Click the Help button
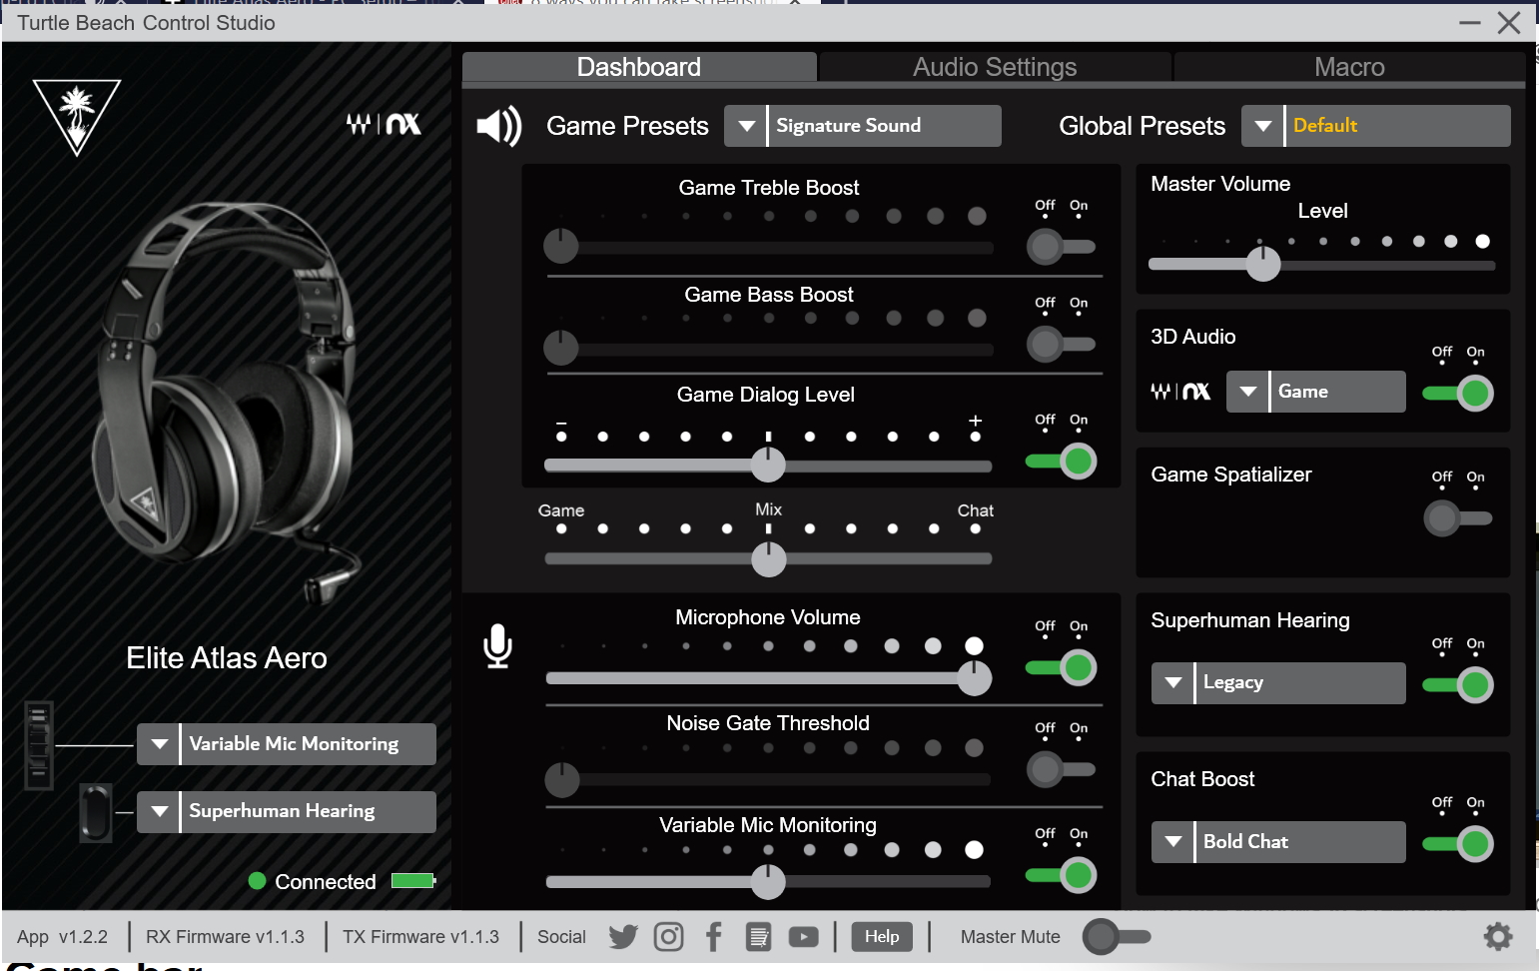This screenshot has width=1539, height=971. click(x=882, y=936)
